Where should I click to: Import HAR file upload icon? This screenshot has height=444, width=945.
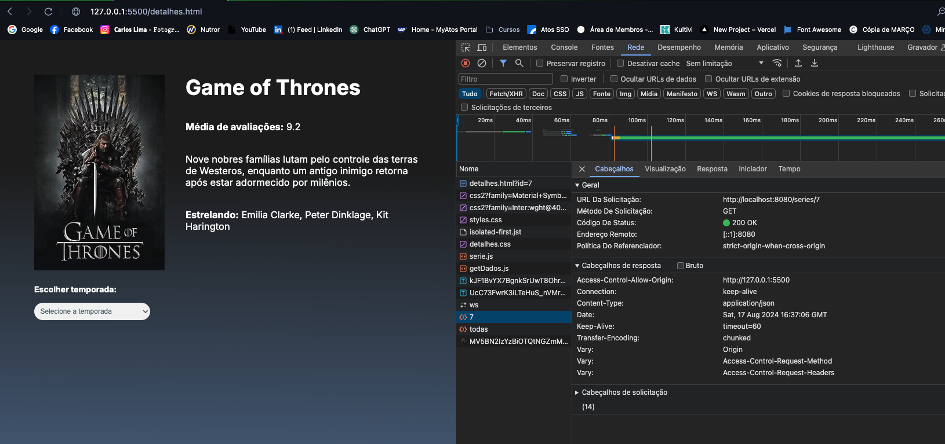click(x=798, y=63)
